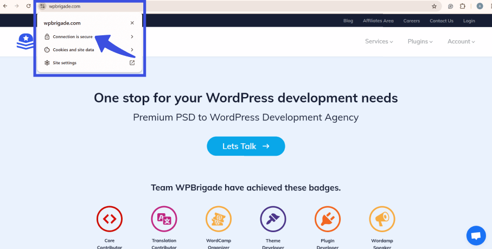Click the site information icon in address bar
Viewport: 492px width, 249px height.
(42, 7)
